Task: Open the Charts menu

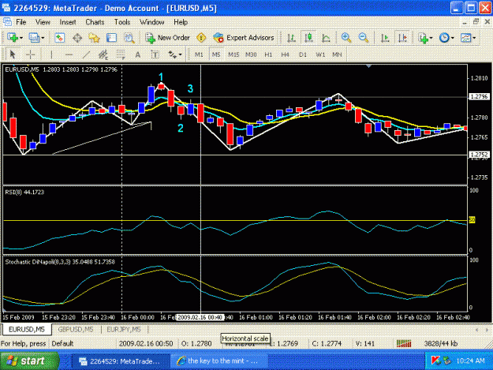Action: tap(95, 22)
